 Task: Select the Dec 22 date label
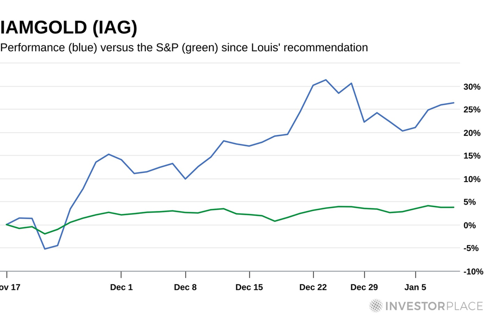tap(313, 287)
